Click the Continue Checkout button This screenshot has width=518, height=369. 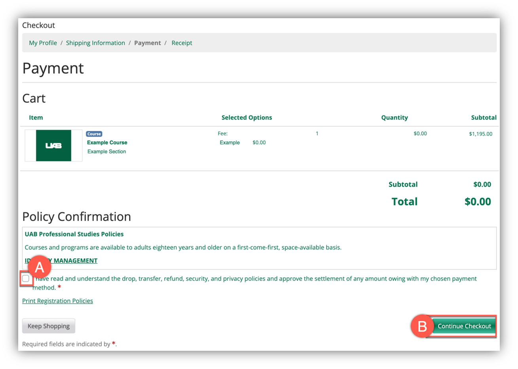[x=464, y=326]
